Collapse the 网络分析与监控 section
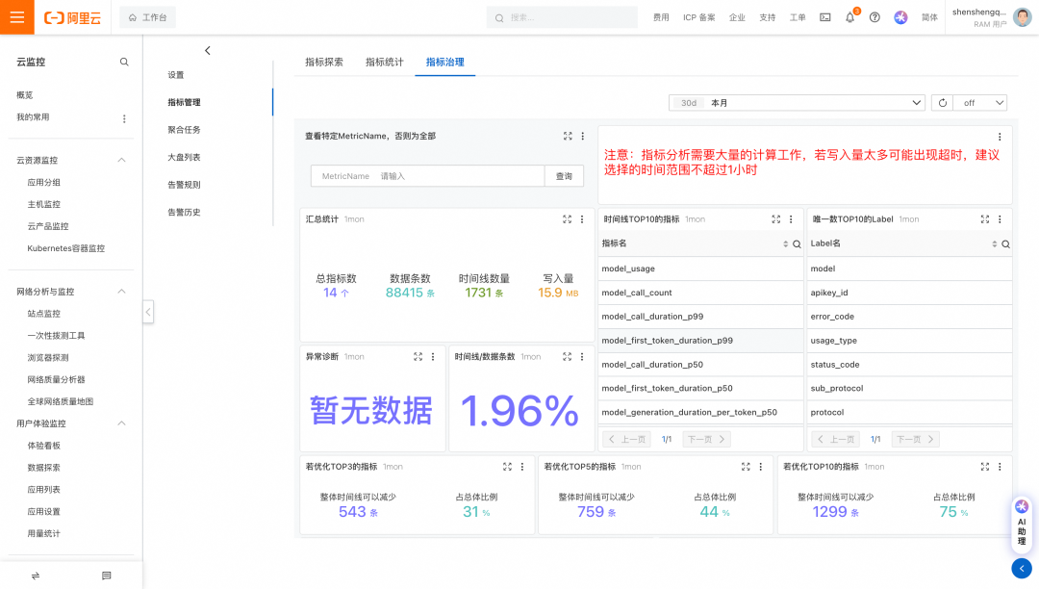Viewport: 1039px width, 589px height. pos(121,292)
